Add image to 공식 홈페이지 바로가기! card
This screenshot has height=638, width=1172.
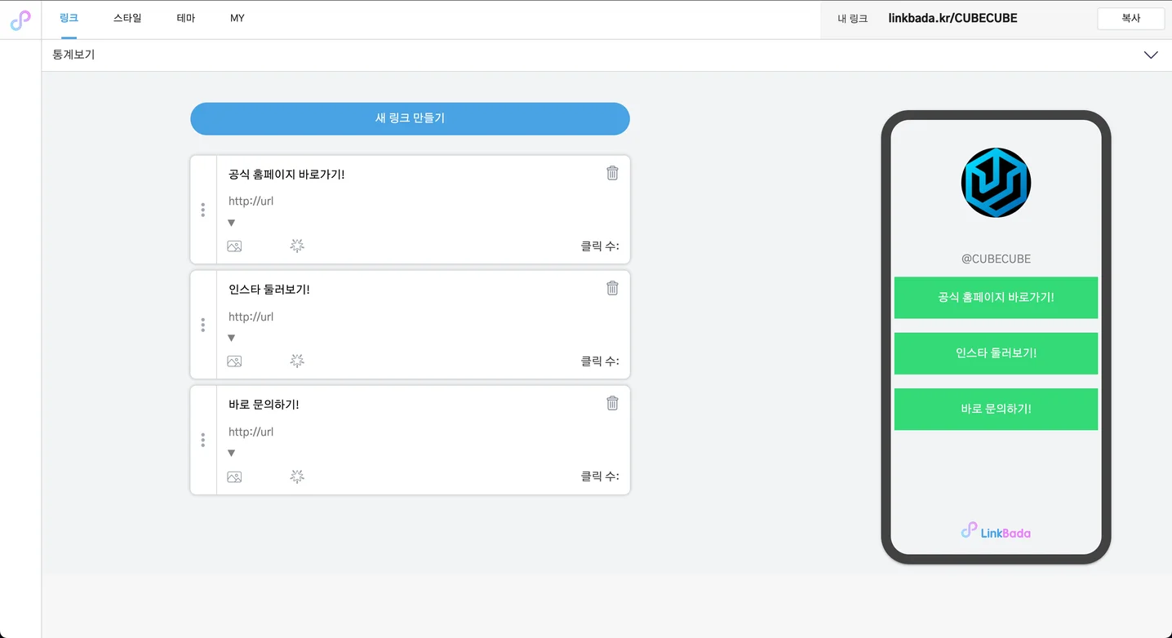234,246
